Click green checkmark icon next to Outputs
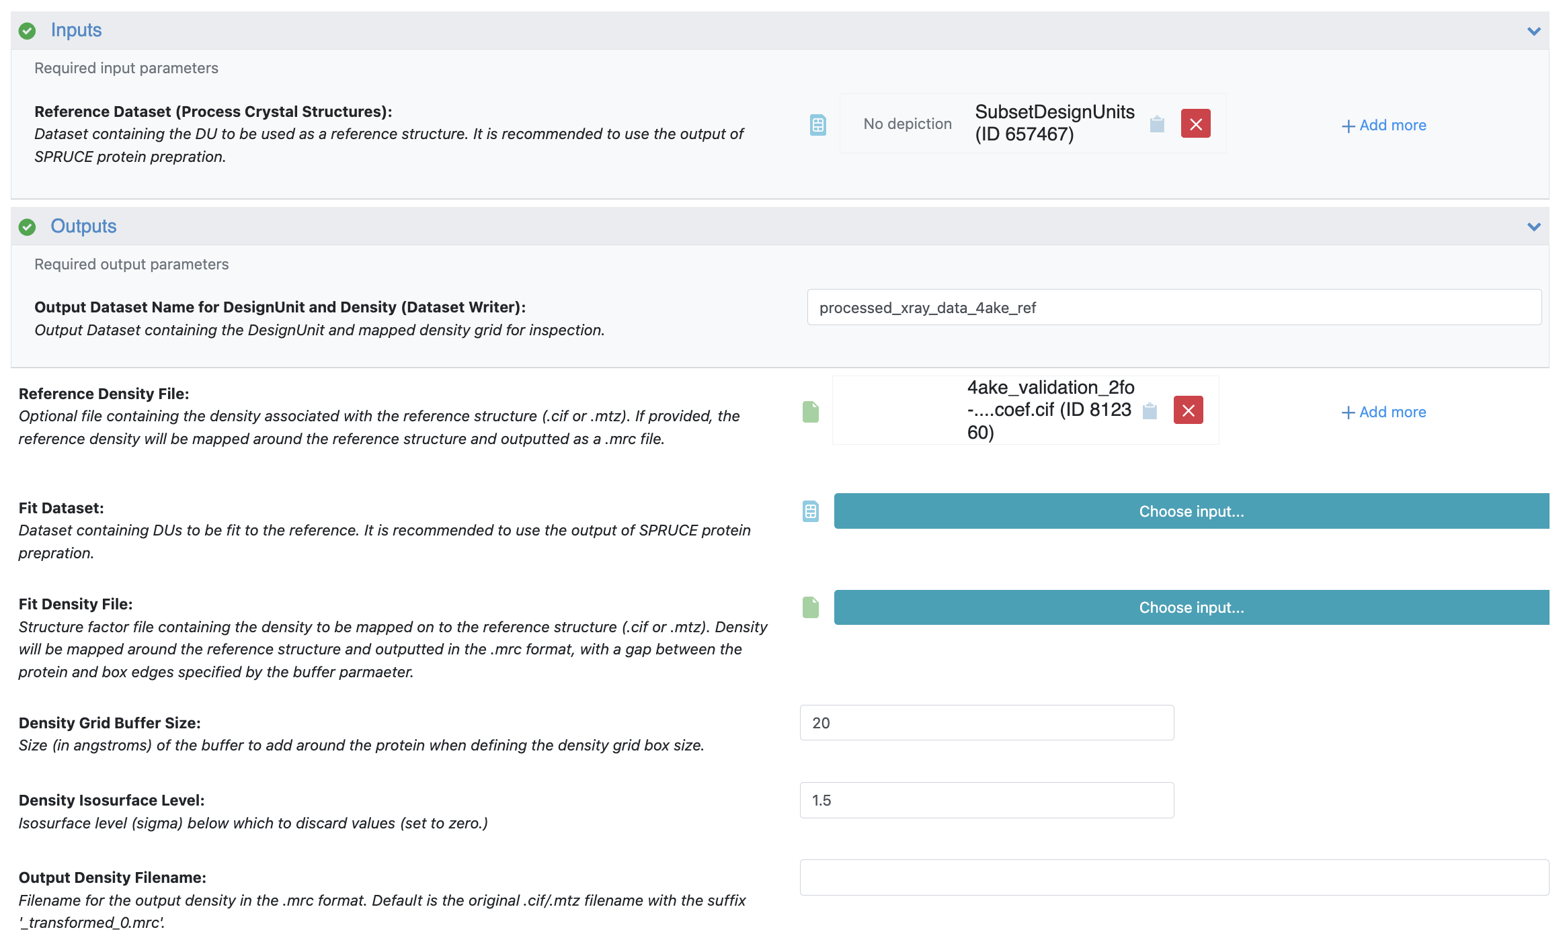The width and height of the screenshot is (1565, 946). [27, 227]
